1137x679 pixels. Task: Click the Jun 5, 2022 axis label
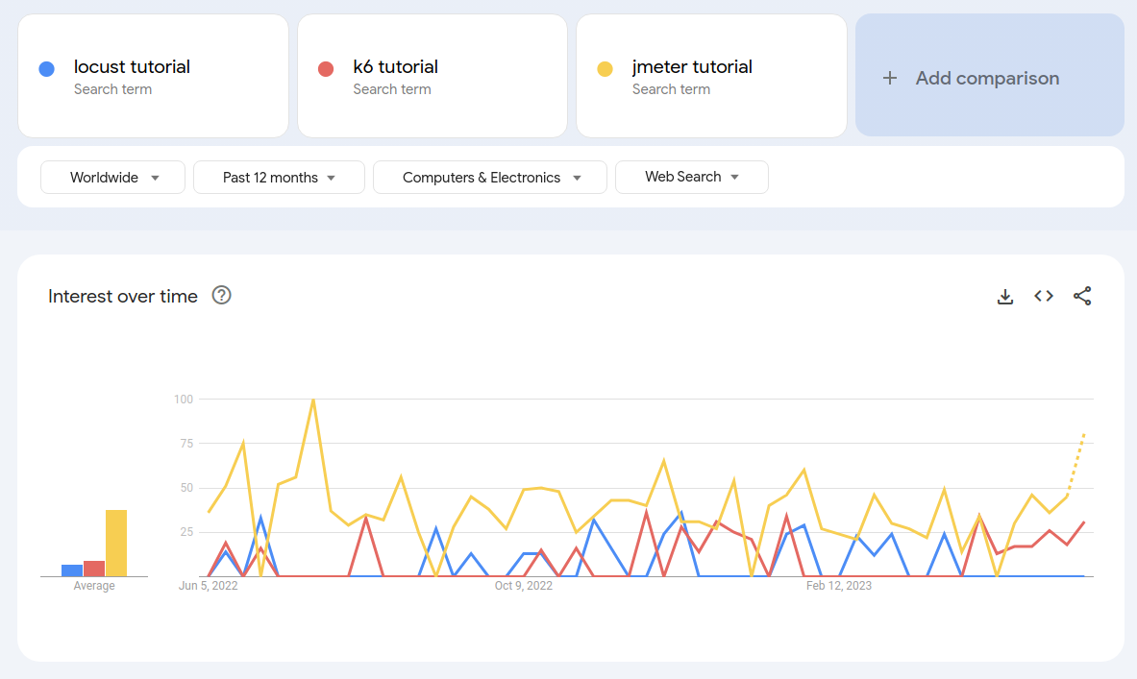[209, 586]
